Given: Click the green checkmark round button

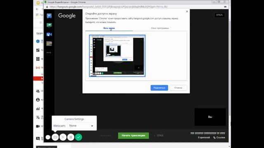Looking at the screenshot, I should pos(78,137).
